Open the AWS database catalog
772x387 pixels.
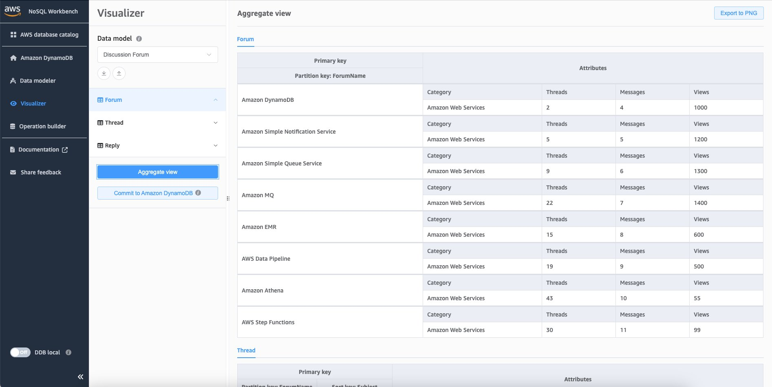click(x=44, y=35)
